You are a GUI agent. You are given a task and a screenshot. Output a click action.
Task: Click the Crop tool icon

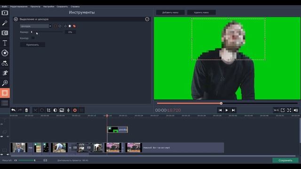tap(48, 110)
